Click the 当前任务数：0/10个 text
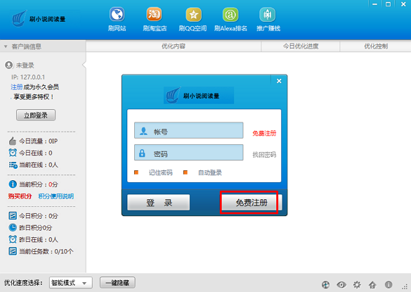 coord(46,251)
